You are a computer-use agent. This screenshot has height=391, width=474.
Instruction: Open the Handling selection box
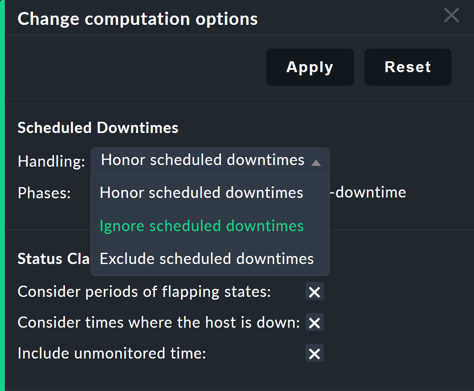pos(203,160)
